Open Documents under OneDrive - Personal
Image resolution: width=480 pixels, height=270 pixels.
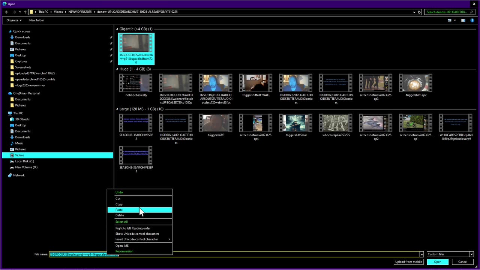tap(23, 99)
